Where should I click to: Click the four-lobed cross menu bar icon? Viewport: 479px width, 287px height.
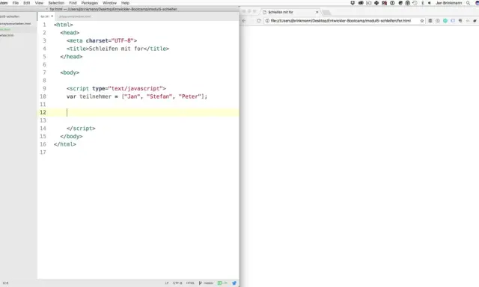[376, 3]
